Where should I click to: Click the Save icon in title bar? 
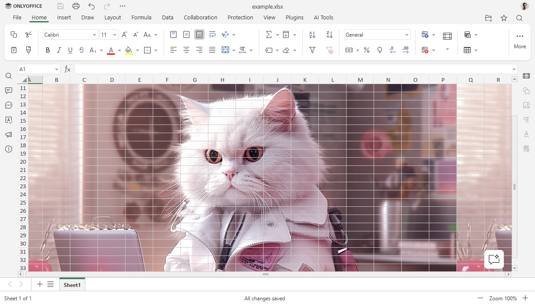pyautogui.click(x=60, y=6)
